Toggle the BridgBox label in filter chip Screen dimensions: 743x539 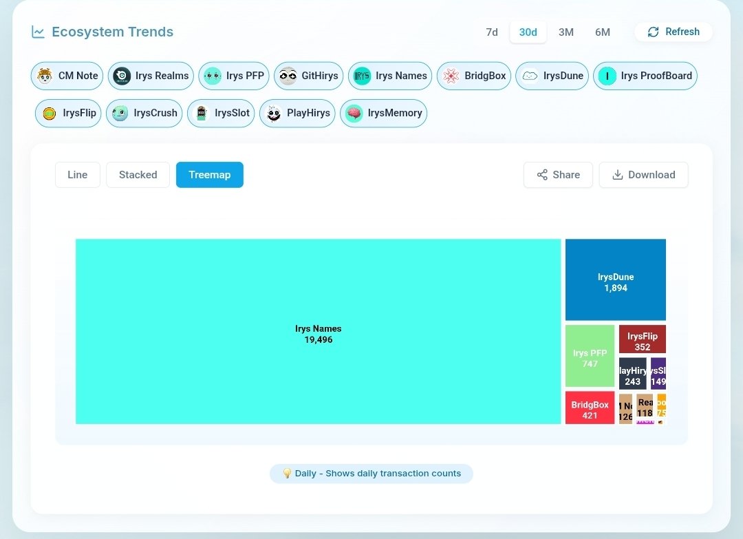[485, 76]
